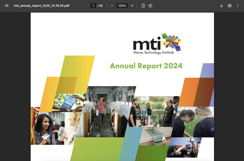244x161 pixels.
Task: Click the Maine Technology Institute tagline
Action: [154, 52]
